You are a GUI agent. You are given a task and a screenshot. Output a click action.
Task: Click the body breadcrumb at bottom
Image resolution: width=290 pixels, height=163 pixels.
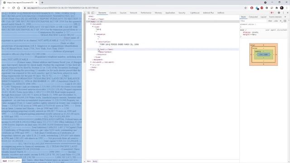coord(95,161)
